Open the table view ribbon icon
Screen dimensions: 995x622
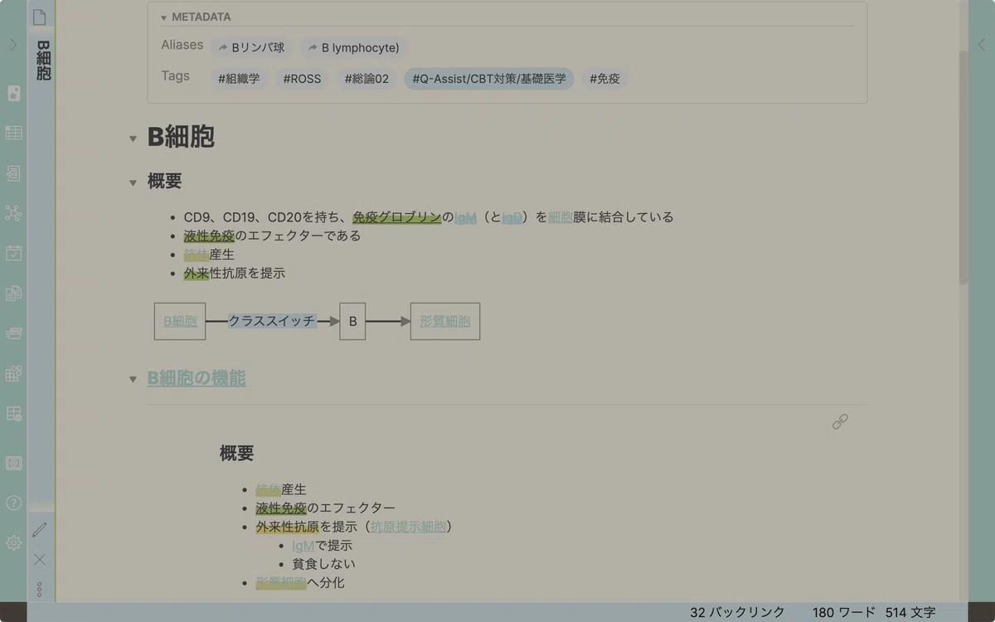[x=13, y=133]
